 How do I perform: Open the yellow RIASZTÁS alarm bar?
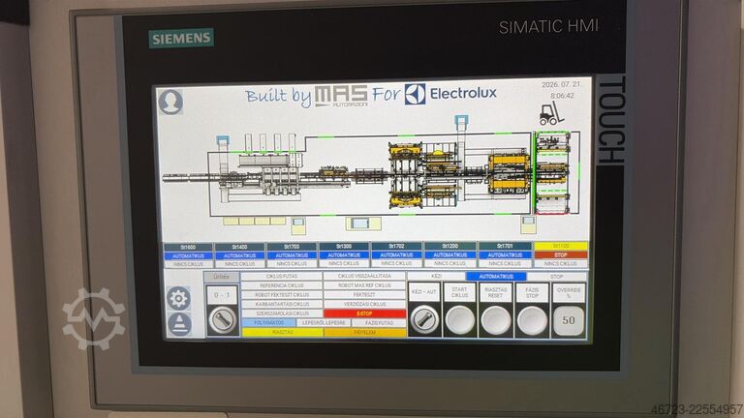pyautogui.click(x=282, y=333)
